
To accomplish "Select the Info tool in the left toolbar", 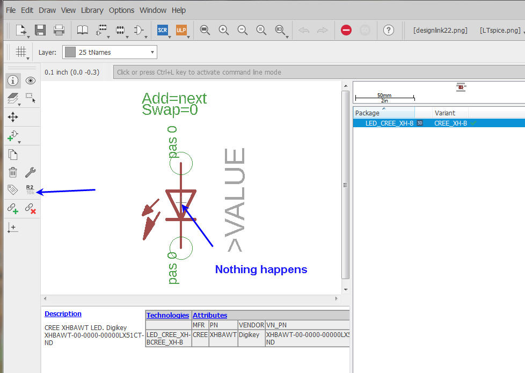I will [12, 81].
